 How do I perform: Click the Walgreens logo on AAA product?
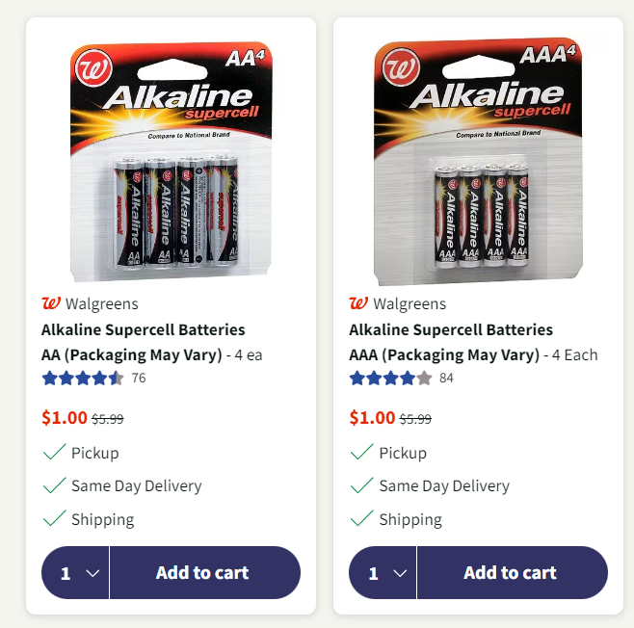[358, 303]
